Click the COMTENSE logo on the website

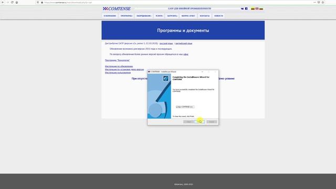[117, 8]
